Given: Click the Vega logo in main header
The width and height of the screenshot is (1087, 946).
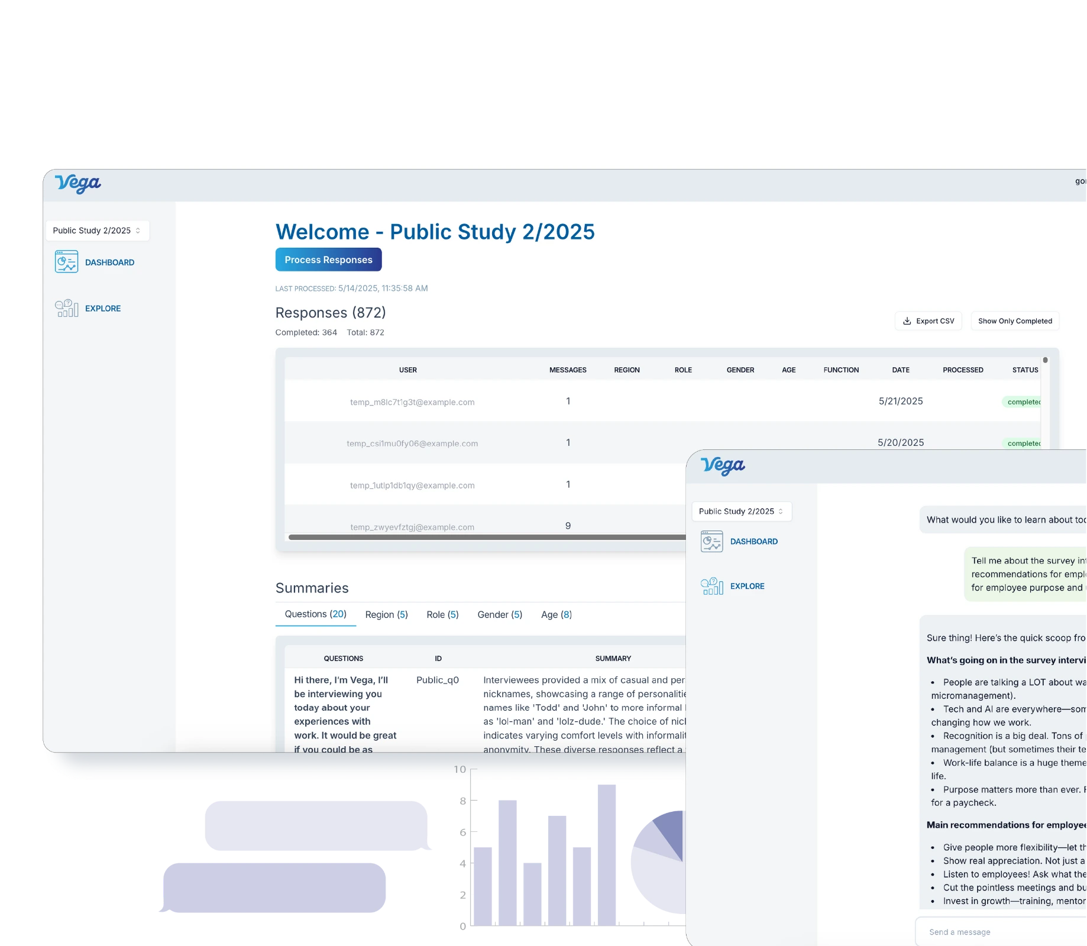Looking at the screenshot, I should (77, 184).
